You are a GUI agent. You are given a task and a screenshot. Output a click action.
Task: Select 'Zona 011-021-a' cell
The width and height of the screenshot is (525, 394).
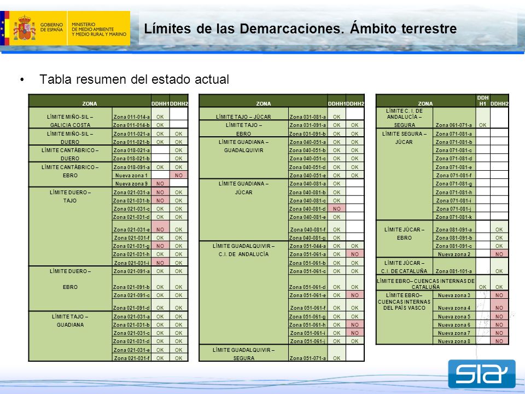132,132
